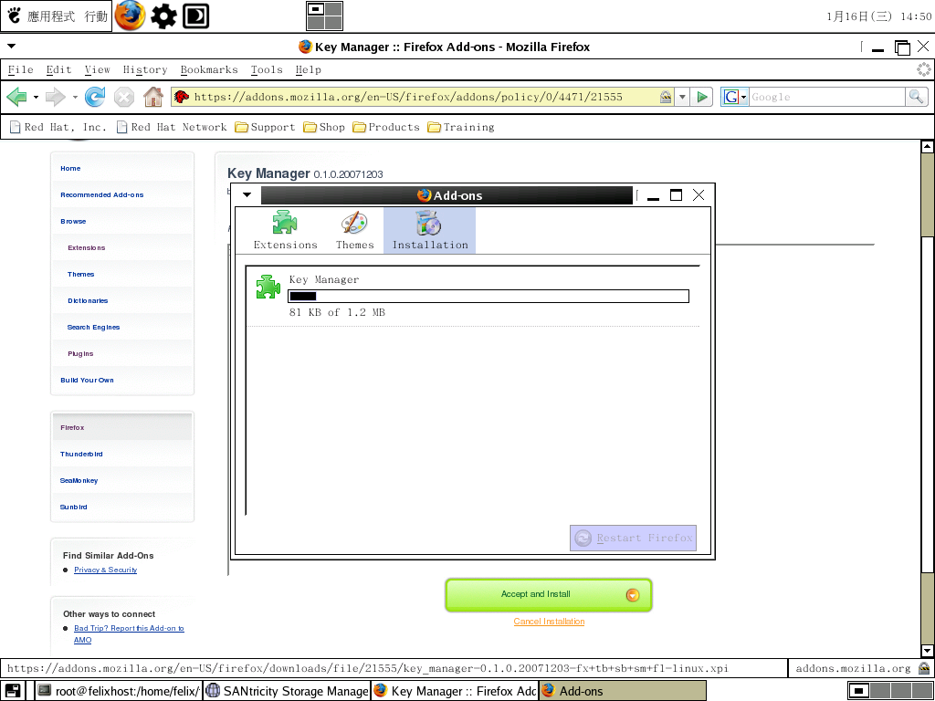Go to Home page icon
935x701 pixels.
(153, 97)
